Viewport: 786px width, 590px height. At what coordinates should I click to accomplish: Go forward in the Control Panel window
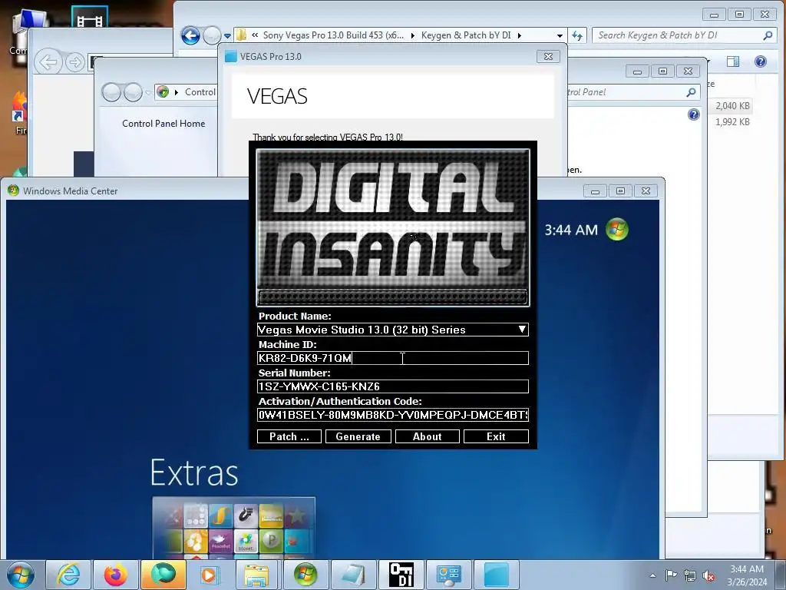click(x=133, y=92)
